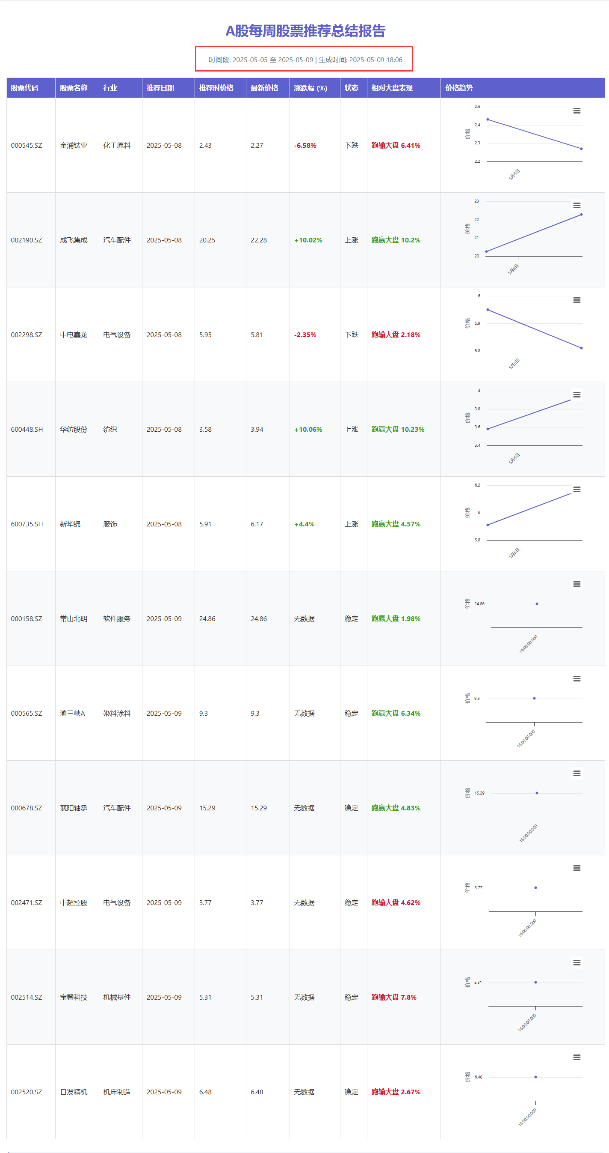Screen dimensions: 609x1153
Task: Open chart menu for 中超控股 row
Action: 577,868
